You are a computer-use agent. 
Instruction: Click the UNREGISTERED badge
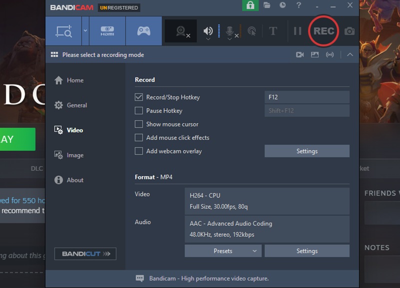pyautogui.click(x=119, y=7)
